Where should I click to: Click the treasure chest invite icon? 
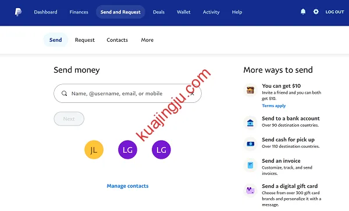click(250, 90)
